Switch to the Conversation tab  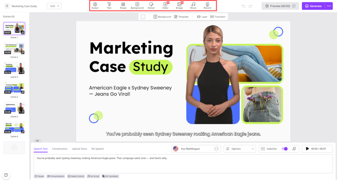click(60, 149)
